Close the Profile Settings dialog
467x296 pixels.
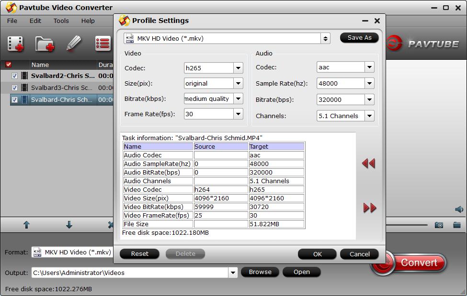377,21
